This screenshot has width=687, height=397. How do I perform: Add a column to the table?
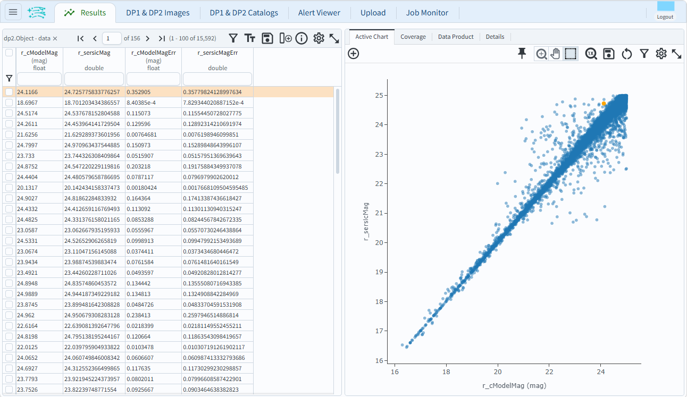[x=285, y=38]
